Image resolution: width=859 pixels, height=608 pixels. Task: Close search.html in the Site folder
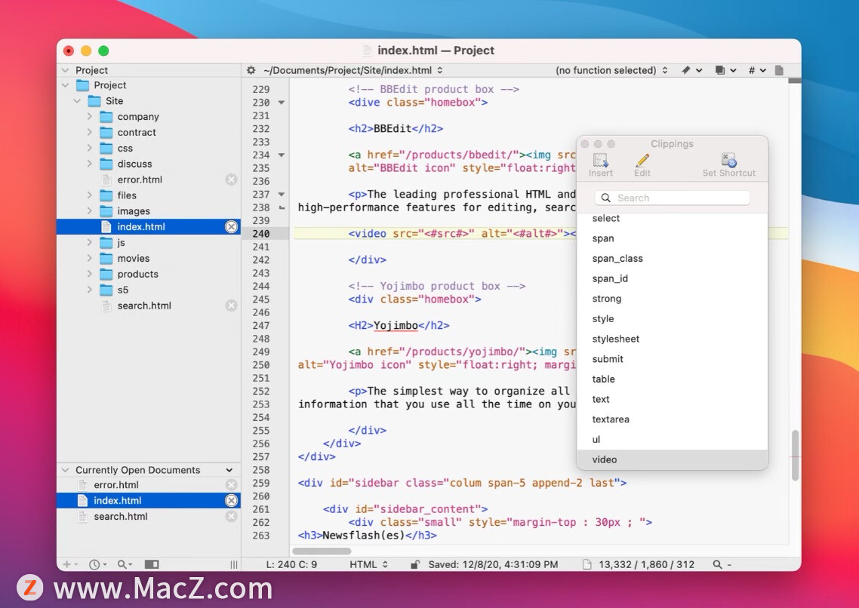[231, 306]
